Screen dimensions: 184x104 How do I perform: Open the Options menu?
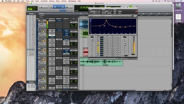tap(52, 1)
